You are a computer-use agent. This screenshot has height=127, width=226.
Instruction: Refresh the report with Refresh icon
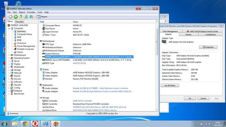click(x=26, y=17)
